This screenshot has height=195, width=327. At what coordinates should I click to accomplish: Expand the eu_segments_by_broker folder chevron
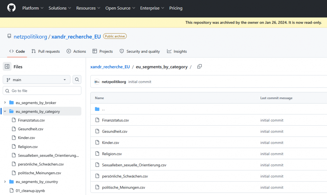coord(5,103)
